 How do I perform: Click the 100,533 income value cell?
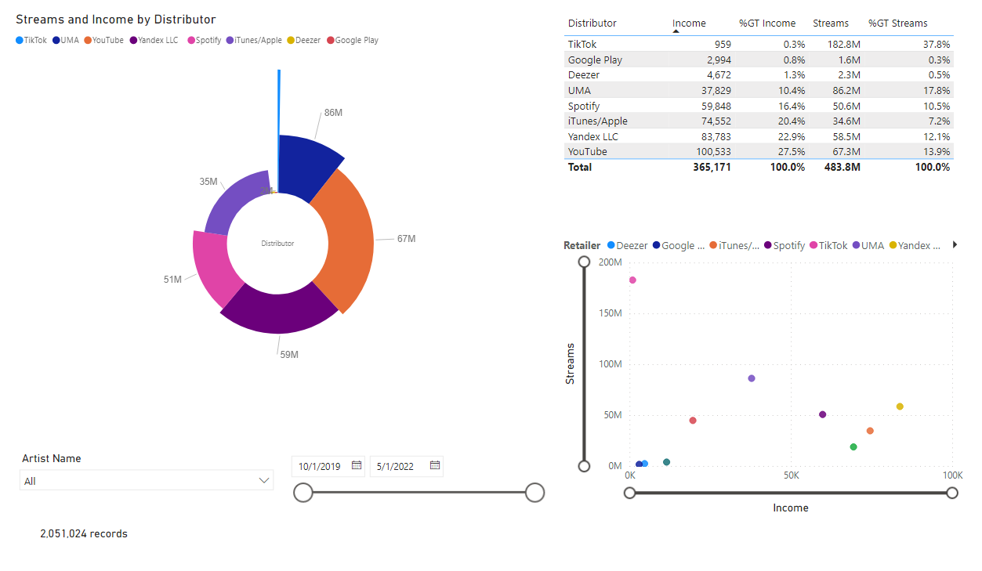click(713, 151)
